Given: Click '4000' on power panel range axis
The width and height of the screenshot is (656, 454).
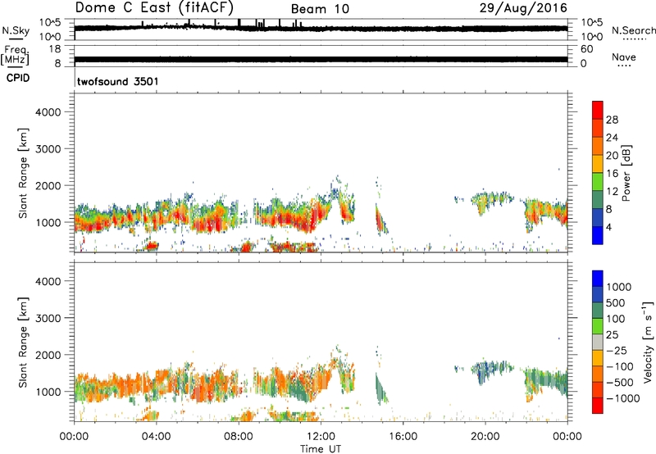Looking at the screenshot, I should pos(48,112).
